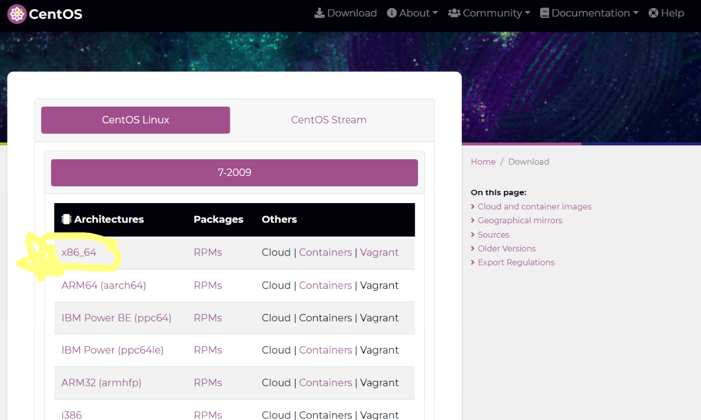Open Containers link in ARM64 row
701x420 pixels.
(x=326, y=286)
